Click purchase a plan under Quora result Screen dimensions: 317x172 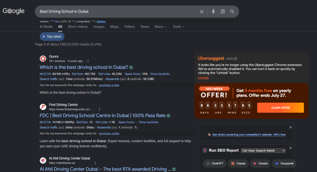(109, 85)
